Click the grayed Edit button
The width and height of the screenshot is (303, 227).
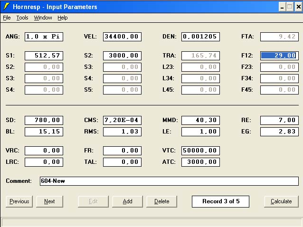point(93,201)
